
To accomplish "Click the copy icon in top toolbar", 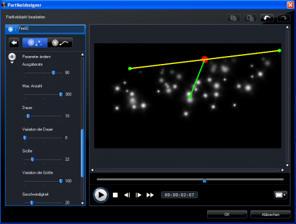I will [x=234, y=18].
